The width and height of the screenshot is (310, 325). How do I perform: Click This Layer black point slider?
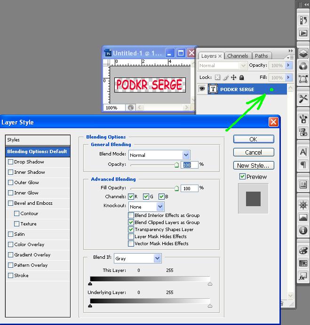pyautogui.click(x=90, y=284)
